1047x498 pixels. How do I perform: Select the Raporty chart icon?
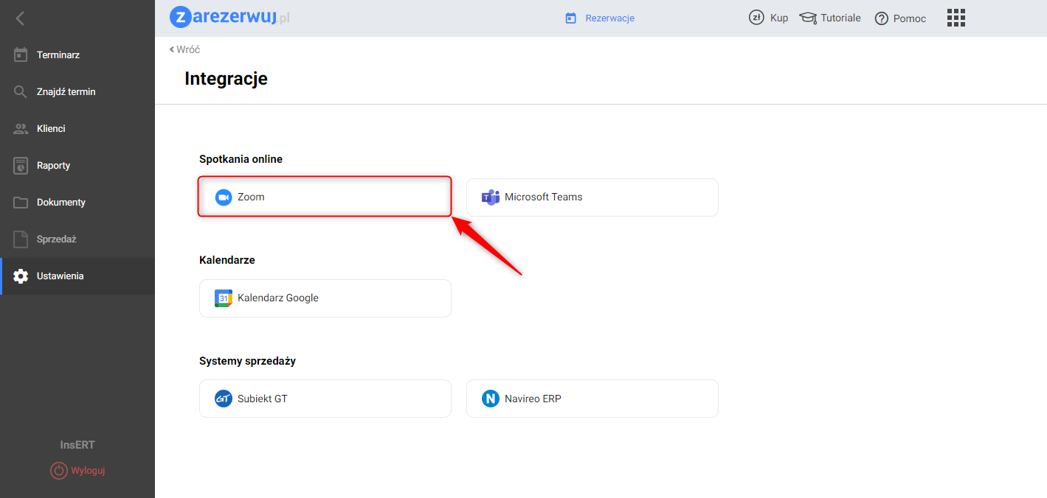click(21, 165)
